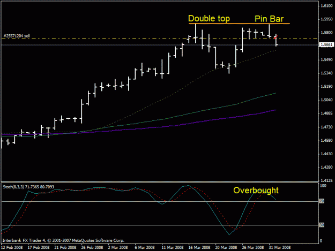Click the '26 Mar 2008' date label
The height and width of the screenshot is (251, 335).
tap(253, 247)
